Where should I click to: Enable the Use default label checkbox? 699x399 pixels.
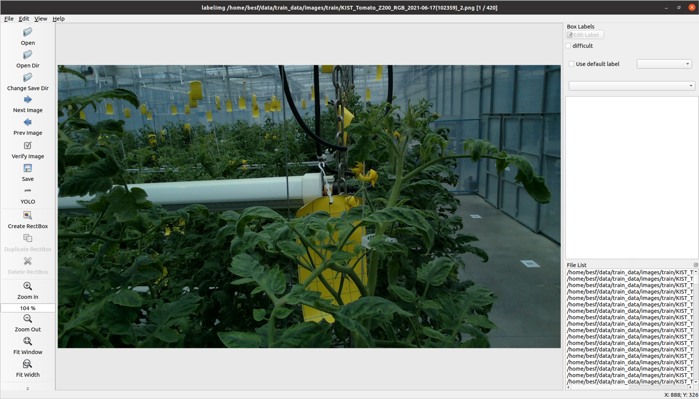pyautogui.click(x=571, y=64)
